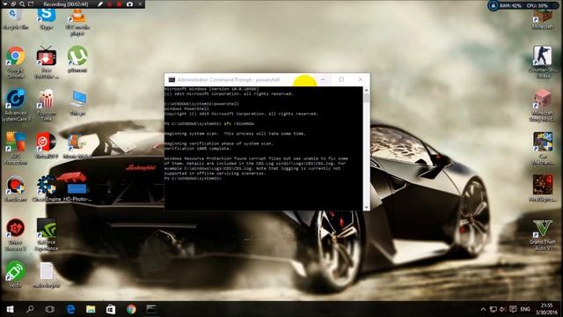
Task: Open the GeForce Experience shortcut
Action: pyautogui.click(x=47, y=233)
